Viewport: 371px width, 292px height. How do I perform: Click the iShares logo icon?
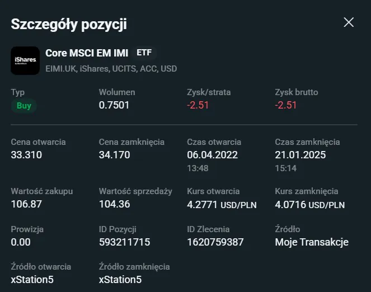click(25, 60)
